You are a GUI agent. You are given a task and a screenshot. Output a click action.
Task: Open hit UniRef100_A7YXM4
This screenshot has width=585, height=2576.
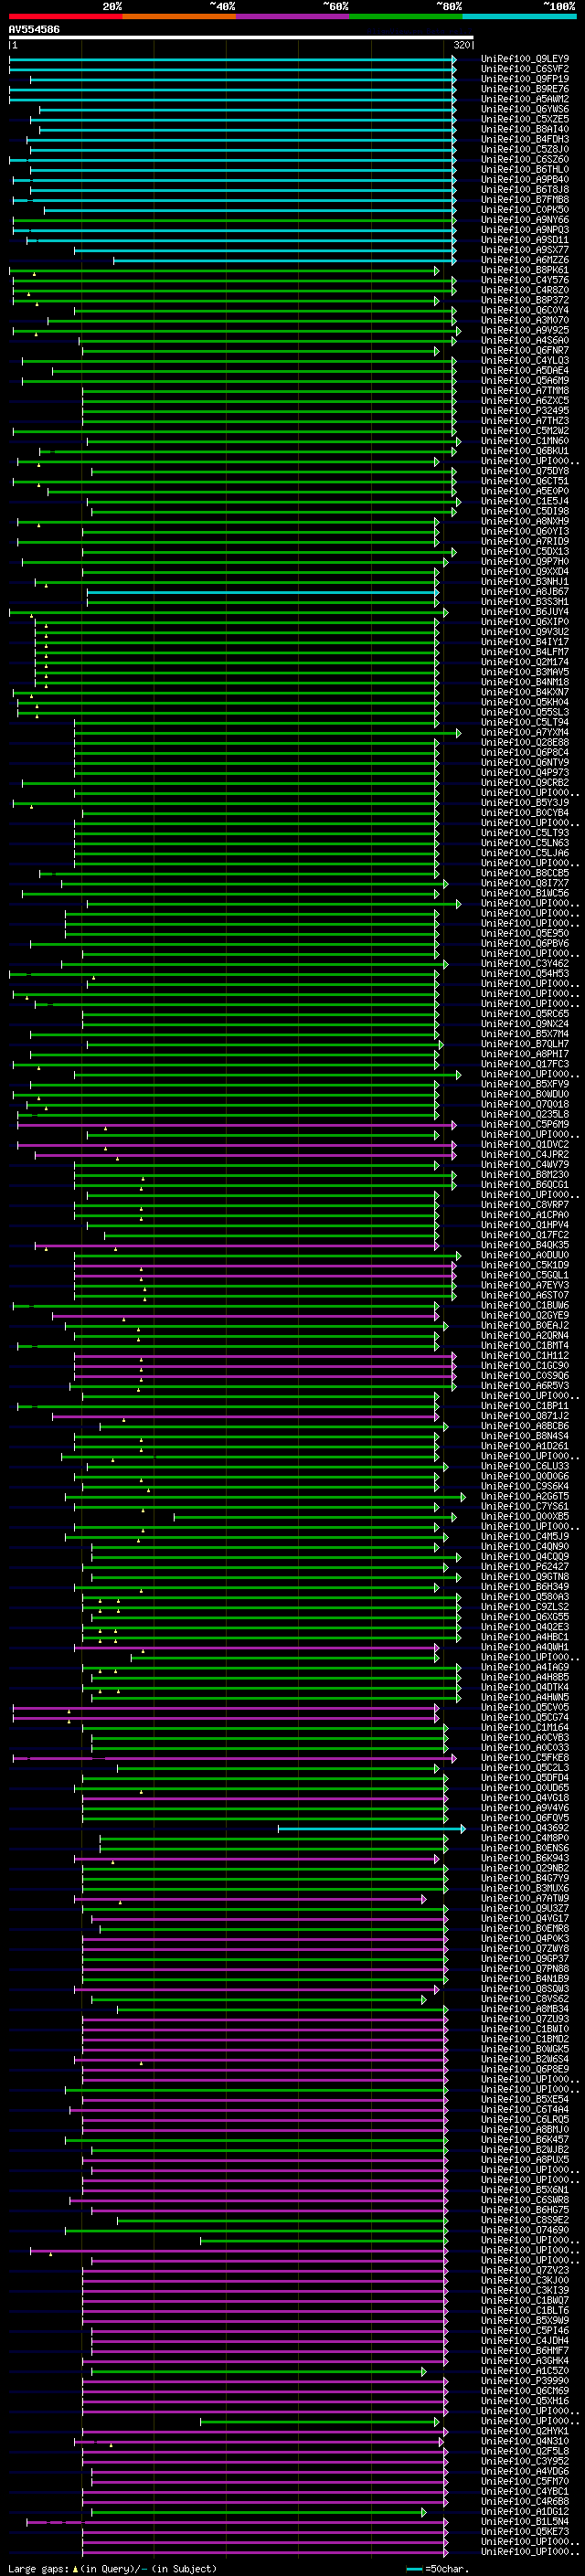tap(525, 733)
